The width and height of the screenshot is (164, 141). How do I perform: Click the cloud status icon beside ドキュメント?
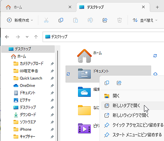click(x=155, y=74)
